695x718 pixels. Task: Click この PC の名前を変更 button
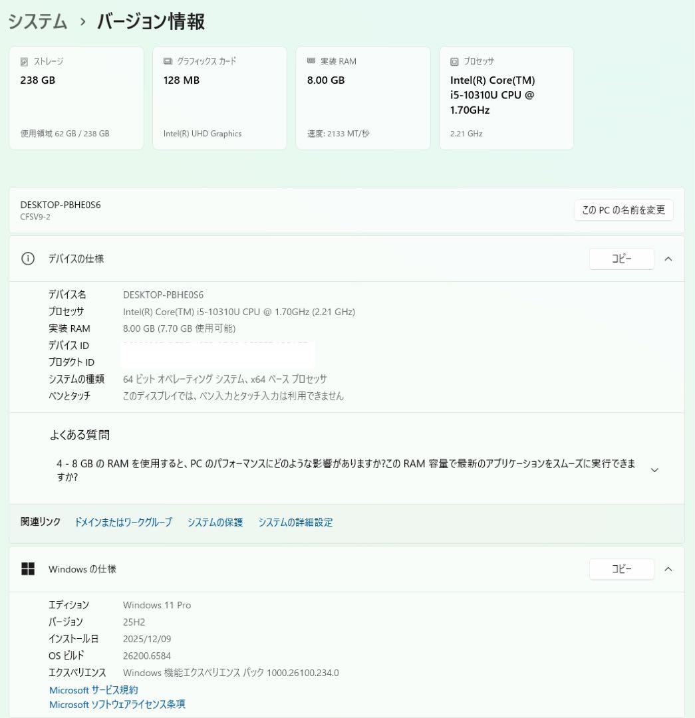coord(623,210)
